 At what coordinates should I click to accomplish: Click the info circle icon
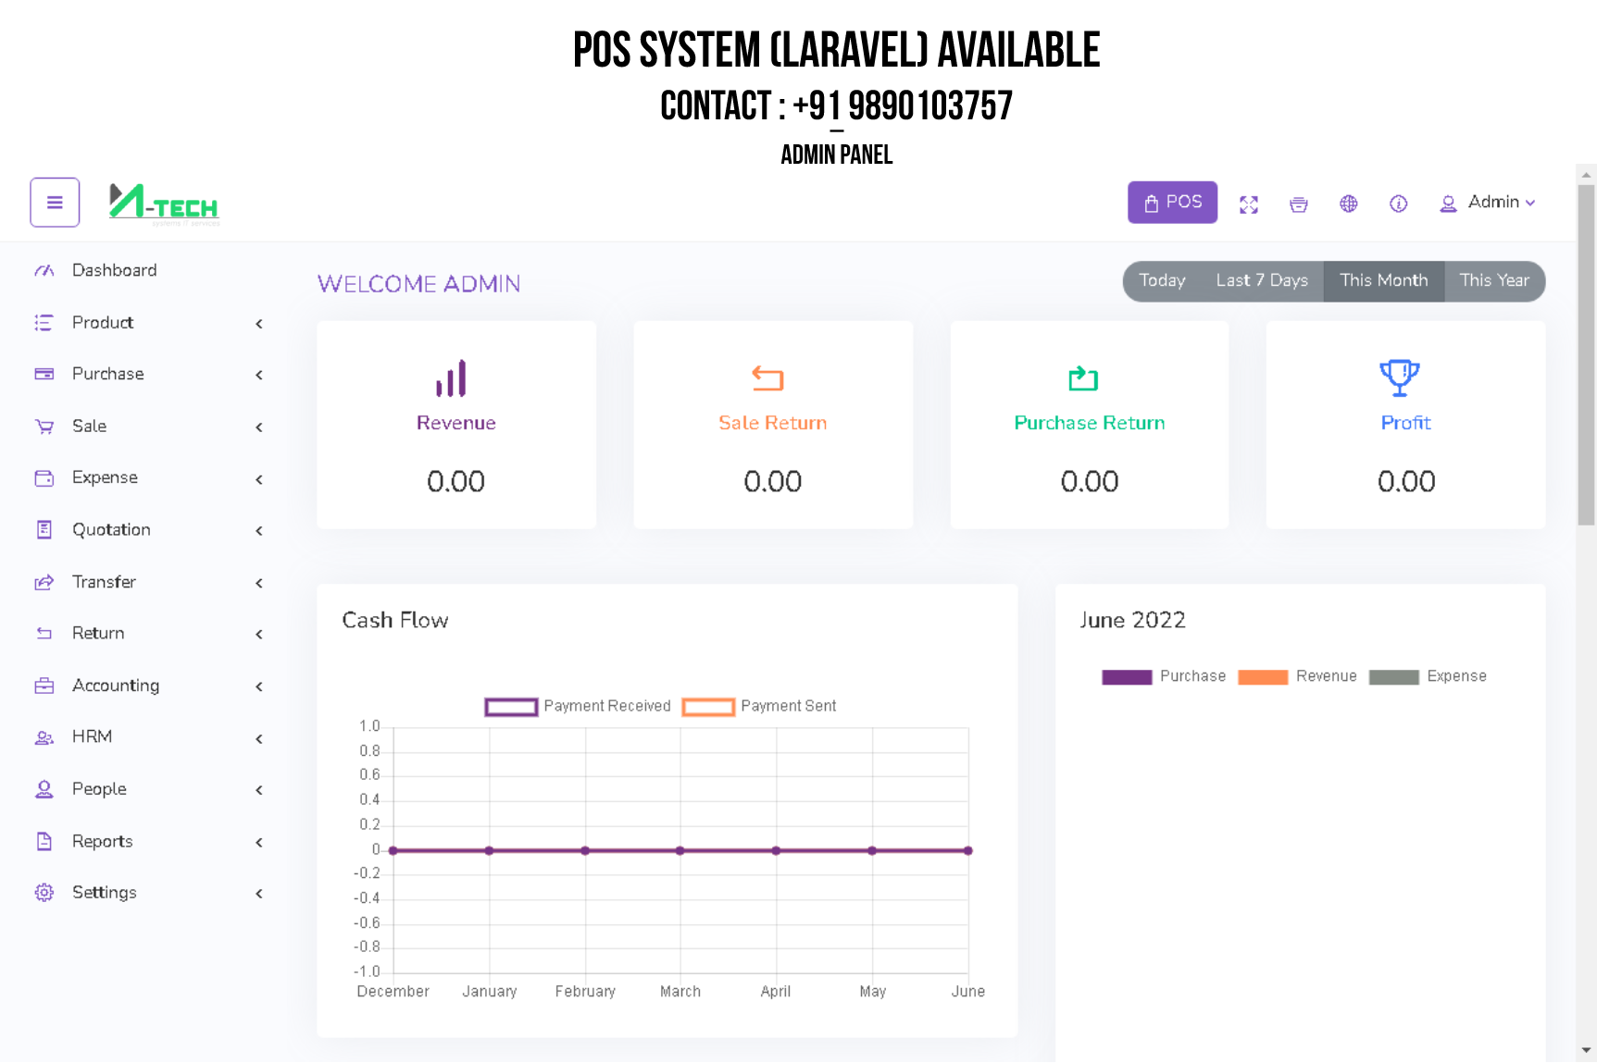(1398, 204)
